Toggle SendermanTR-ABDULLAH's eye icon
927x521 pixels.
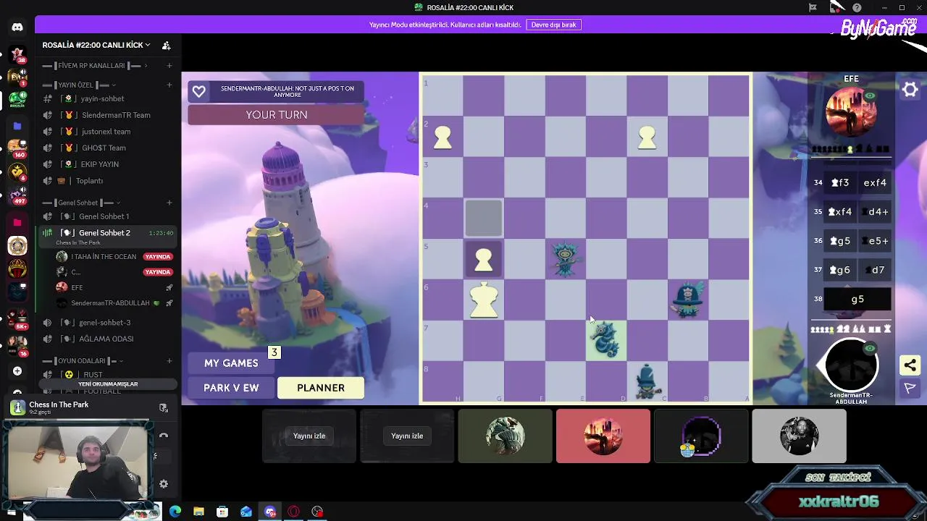(870, 349)
